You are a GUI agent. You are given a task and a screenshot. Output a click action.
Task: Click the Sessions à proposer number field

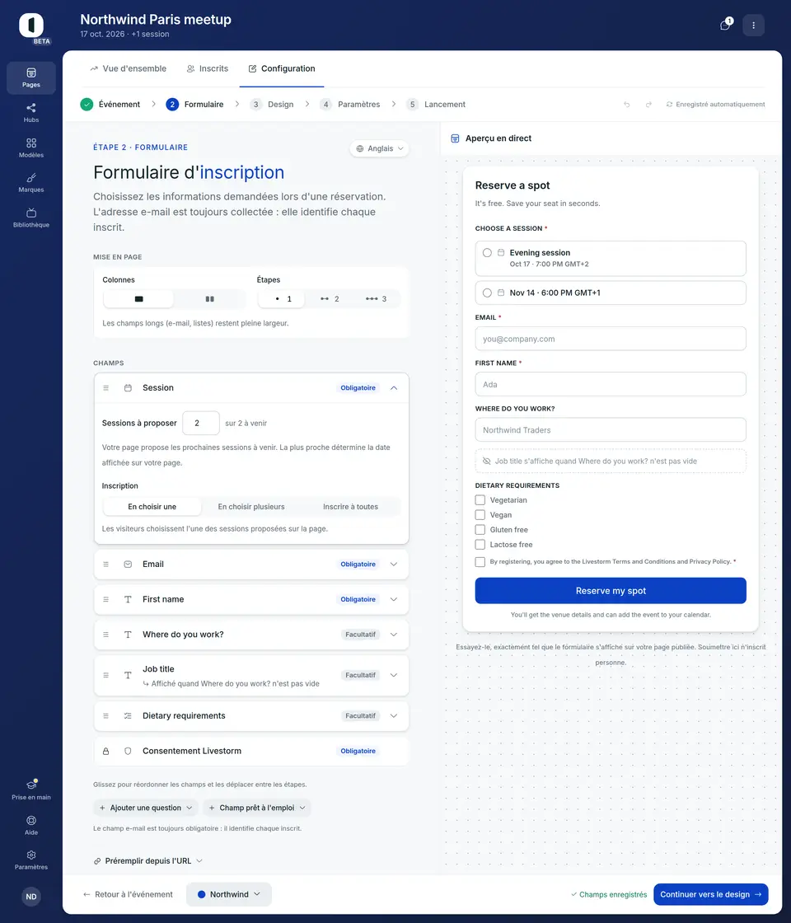[201, 424]
